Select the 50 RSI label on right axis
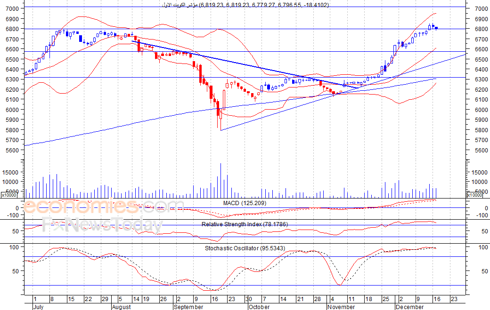Screen dimensions: 490x310 [484, 231]
